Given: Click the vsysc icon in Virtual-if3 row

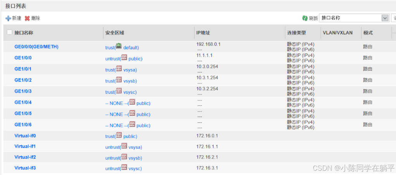Looking at the screenshot, I should [x=124, y=167].
